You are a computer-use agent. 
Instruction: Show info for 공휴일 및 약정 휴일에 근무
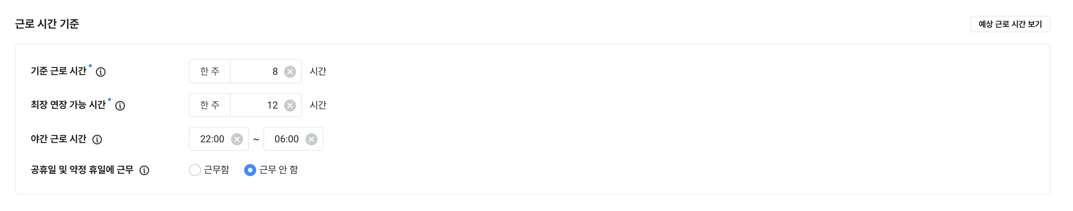click(x=144, y=170)
